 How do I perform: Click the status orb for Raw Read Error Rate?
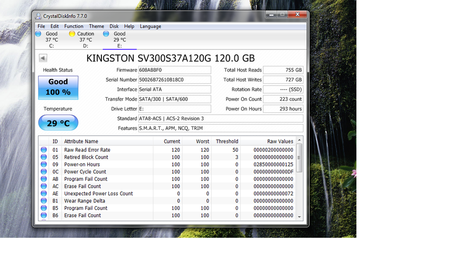coord(44,150)
